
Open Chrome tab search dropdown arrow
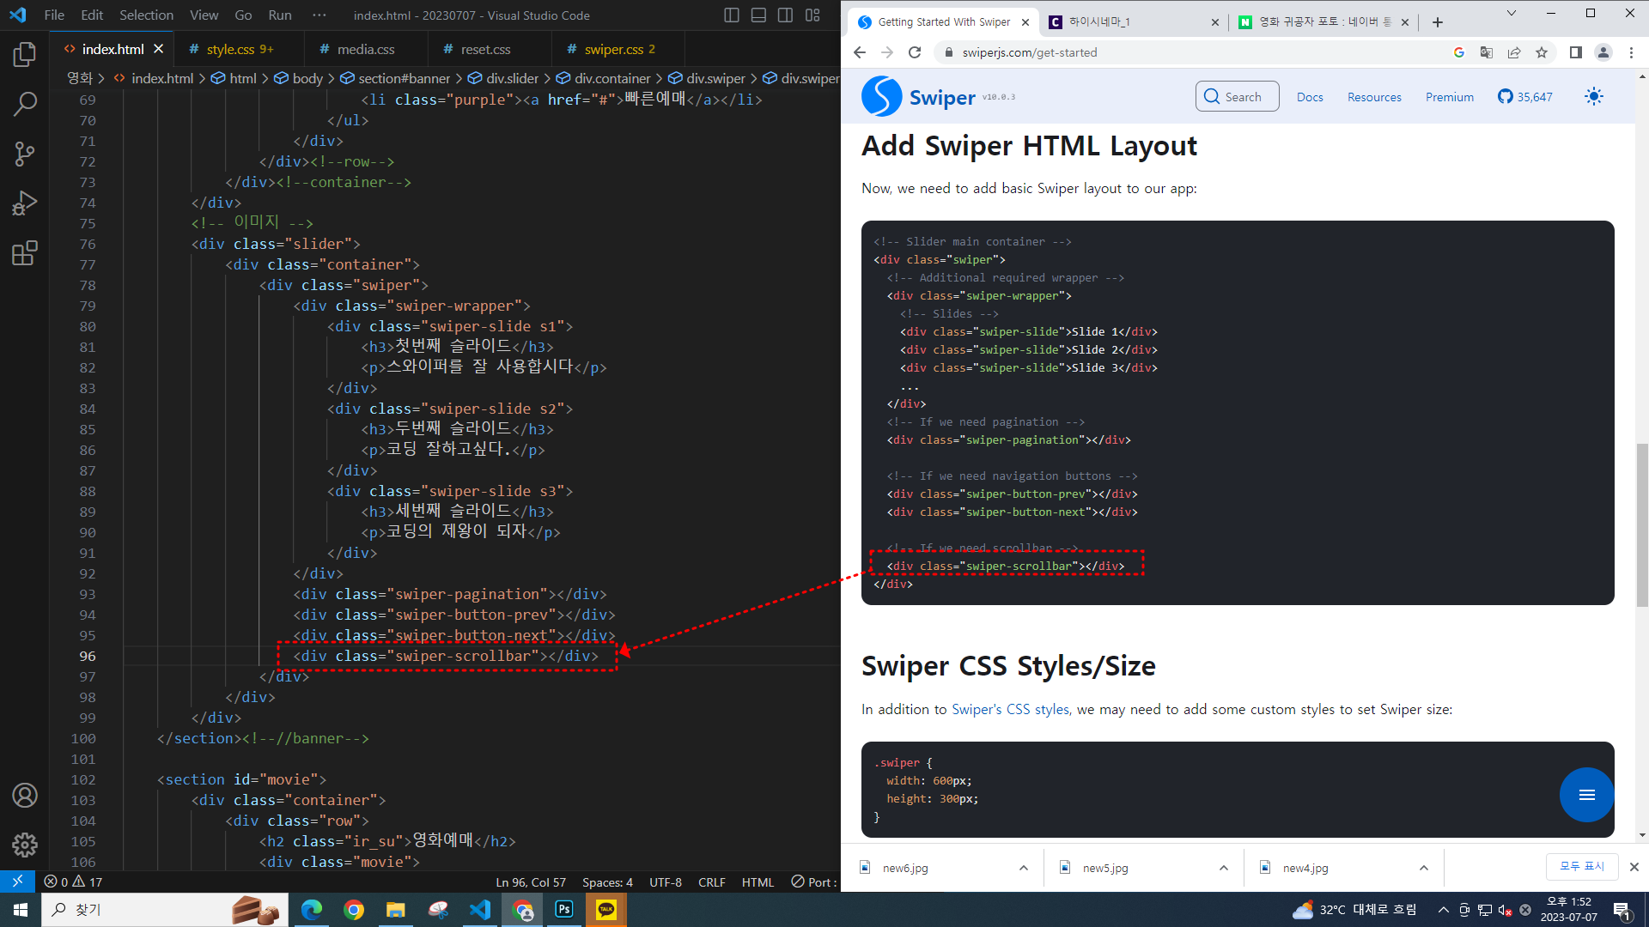(1512, 13)
